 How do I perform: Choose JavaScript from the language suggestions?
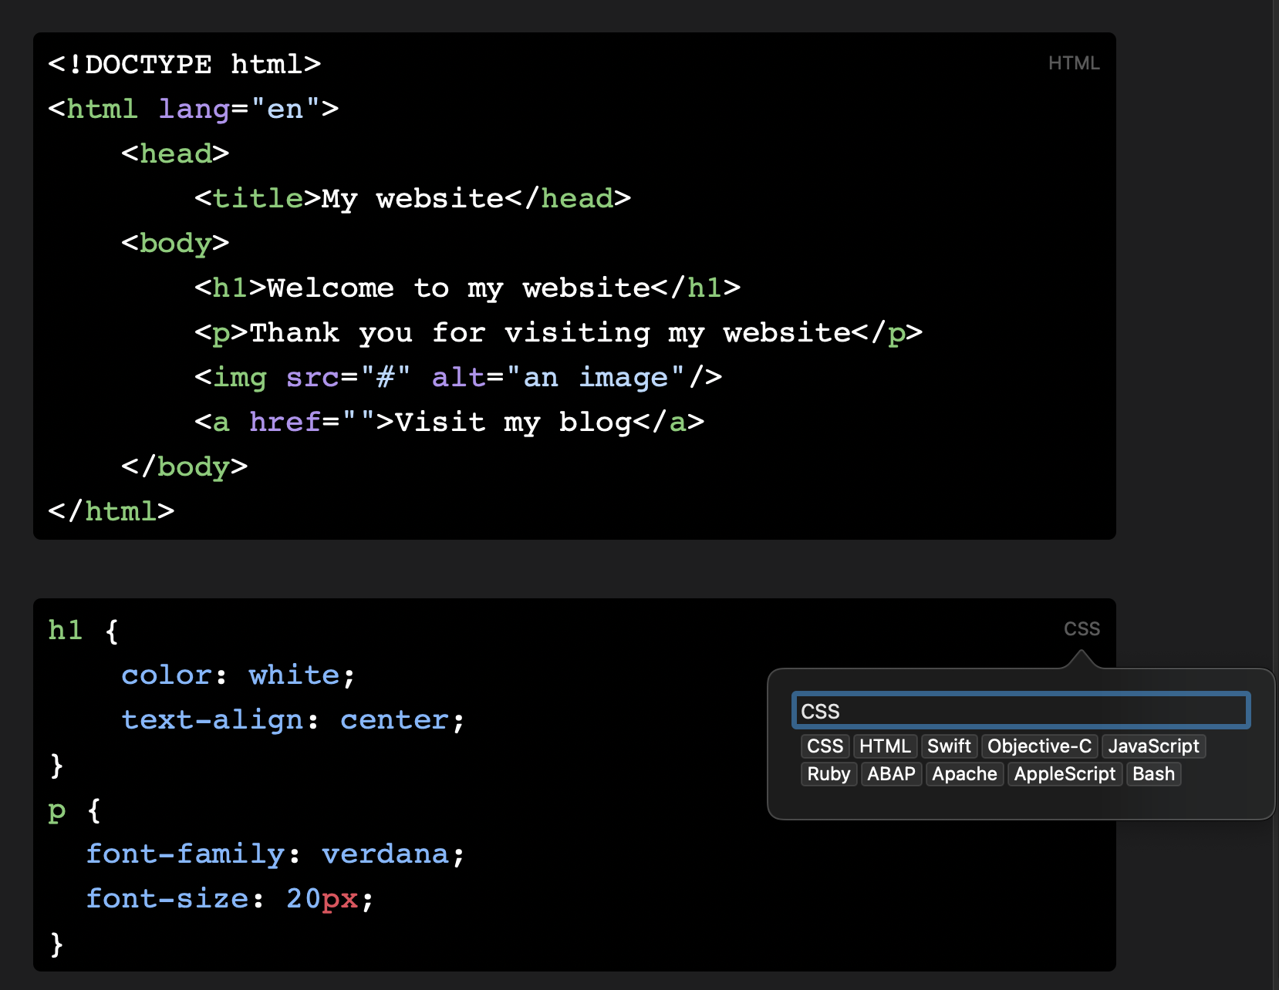(x=1153, y=746)
